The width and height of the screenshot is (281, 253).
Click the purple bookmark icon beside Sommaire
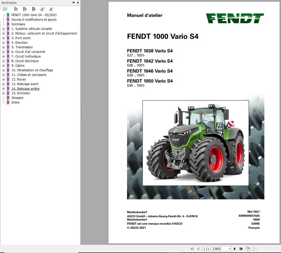point(8,24)
